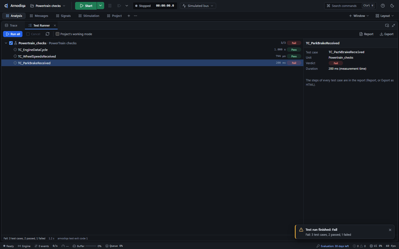Viewport: 399px width, 249px height.
Task: Click the float panel icon
Action: pos(387,25)
